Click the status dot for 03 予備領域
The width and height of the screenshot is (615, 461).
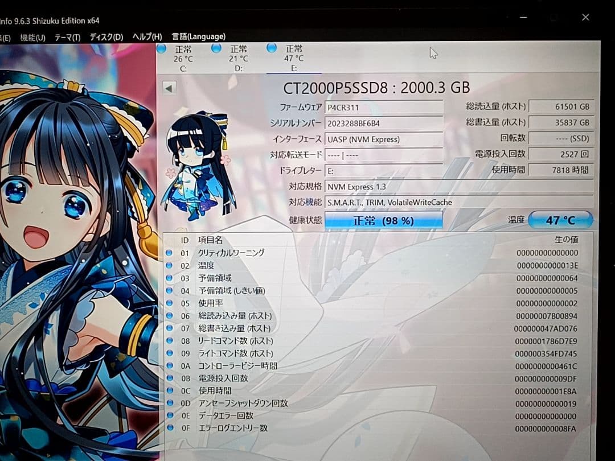click(169, 278)
